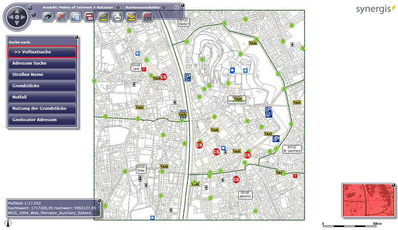Image resolution: width=398 pixels, height=230 pixels.
Task: Click the red overview map thumbnail
Action: click(368, 200)
